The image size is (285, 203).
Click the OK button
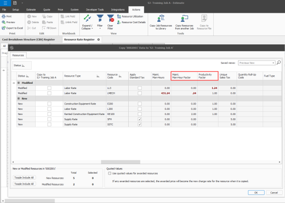pyautogui.click(x=256, y=192)
